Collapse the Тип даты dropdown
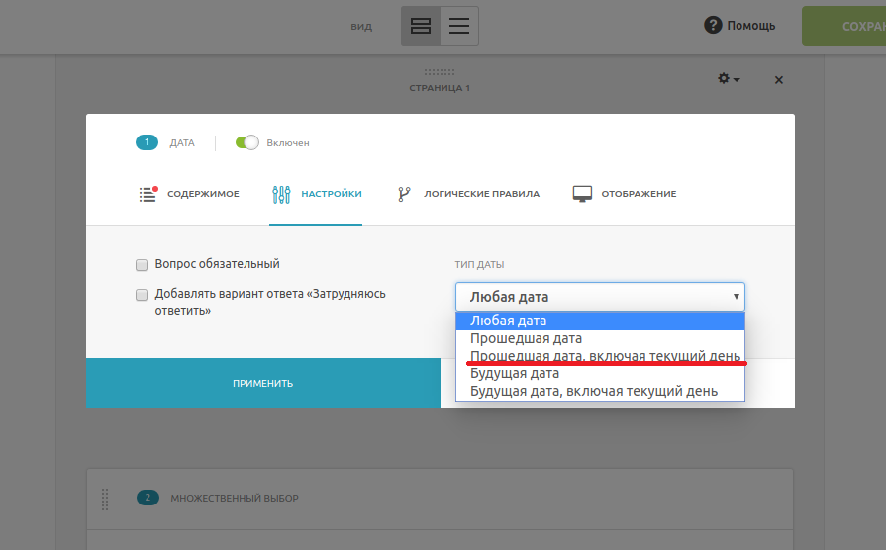The height and width of the screenshot is (550, 886). point(600,297)
